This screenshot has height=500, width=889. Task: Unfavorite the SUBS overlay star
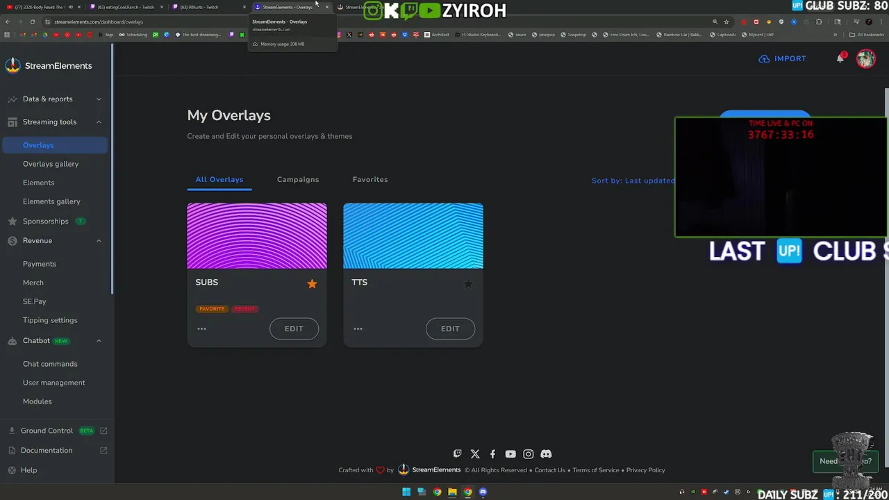tap(312, 283)
